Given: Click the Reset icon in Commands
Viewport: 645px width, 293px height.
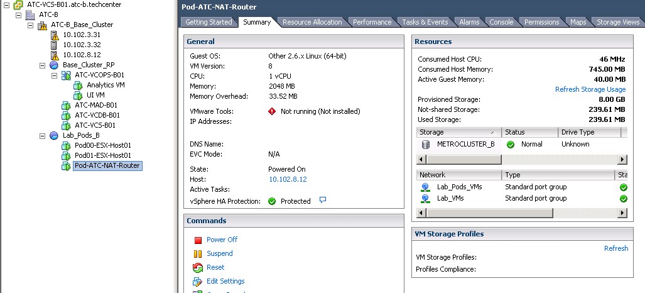Looking at the screenshot, I should 198,268.
